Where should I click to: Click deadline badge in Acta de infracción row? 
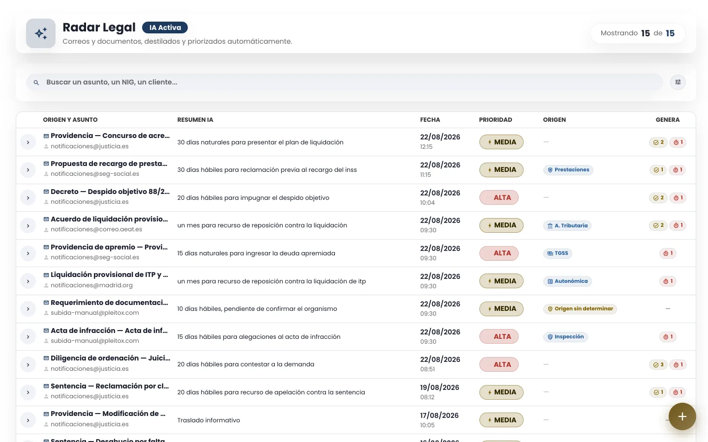point(668,337)
